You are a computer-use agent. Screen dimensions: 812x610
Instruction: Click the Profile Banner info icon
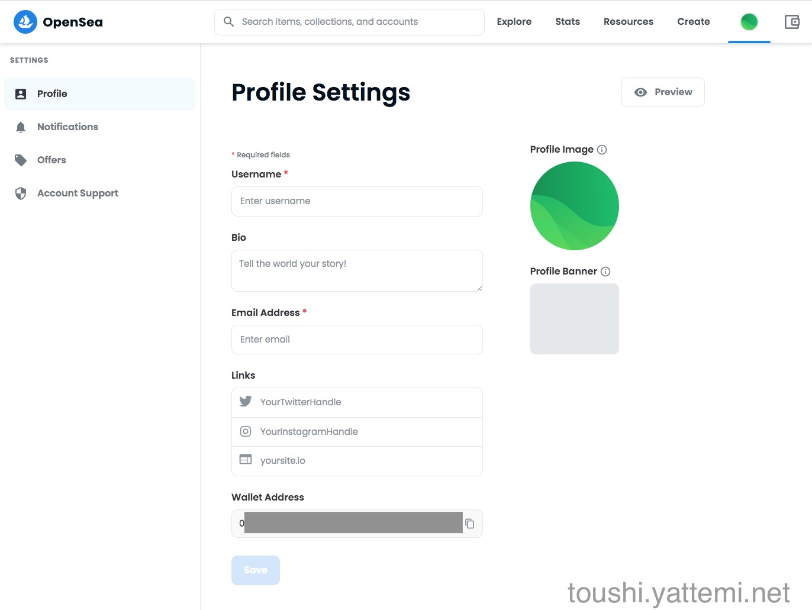pos(605,272)
